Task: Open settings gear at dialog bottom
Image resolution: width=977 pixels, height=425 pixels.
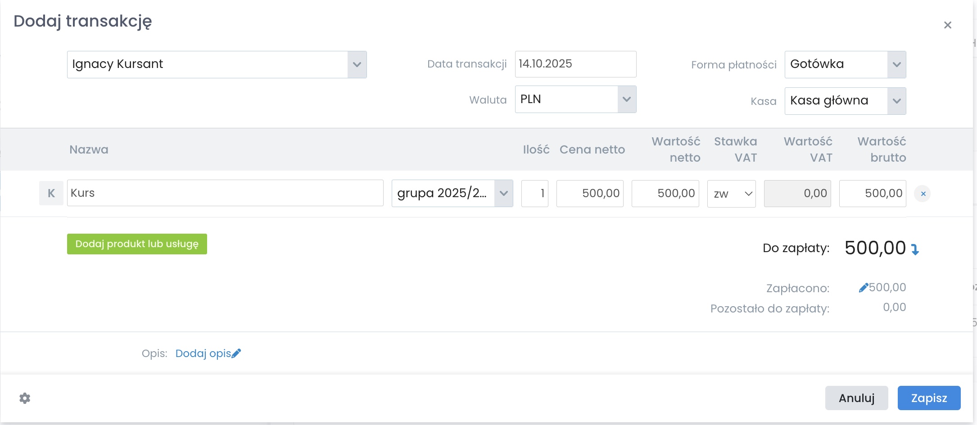Action: (25, 398)
